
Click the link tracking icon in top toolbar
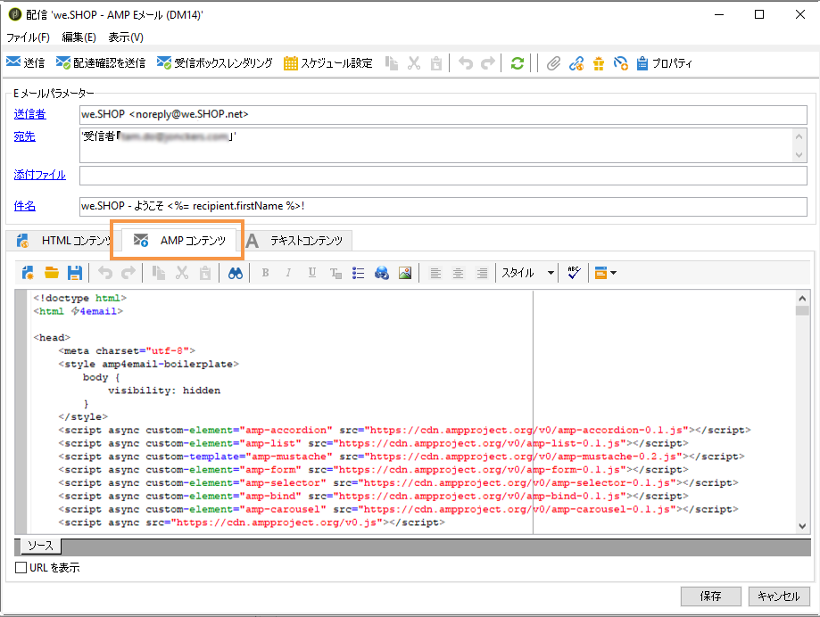coord(576,63)
